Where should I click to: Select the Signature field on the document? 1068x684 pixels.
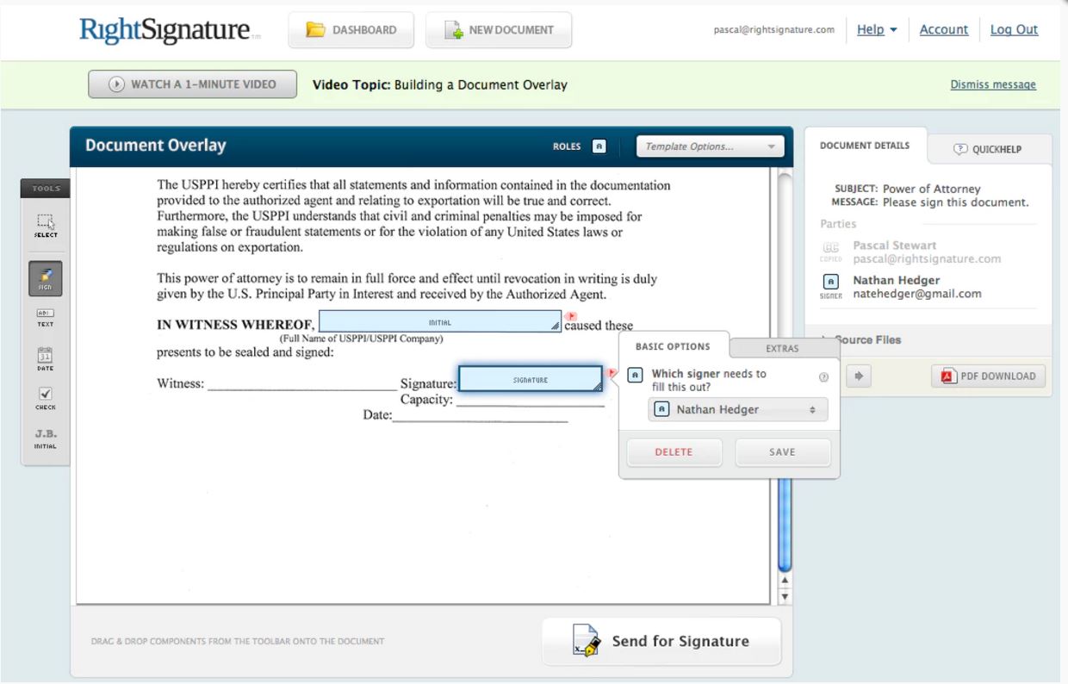click(531, 380)
